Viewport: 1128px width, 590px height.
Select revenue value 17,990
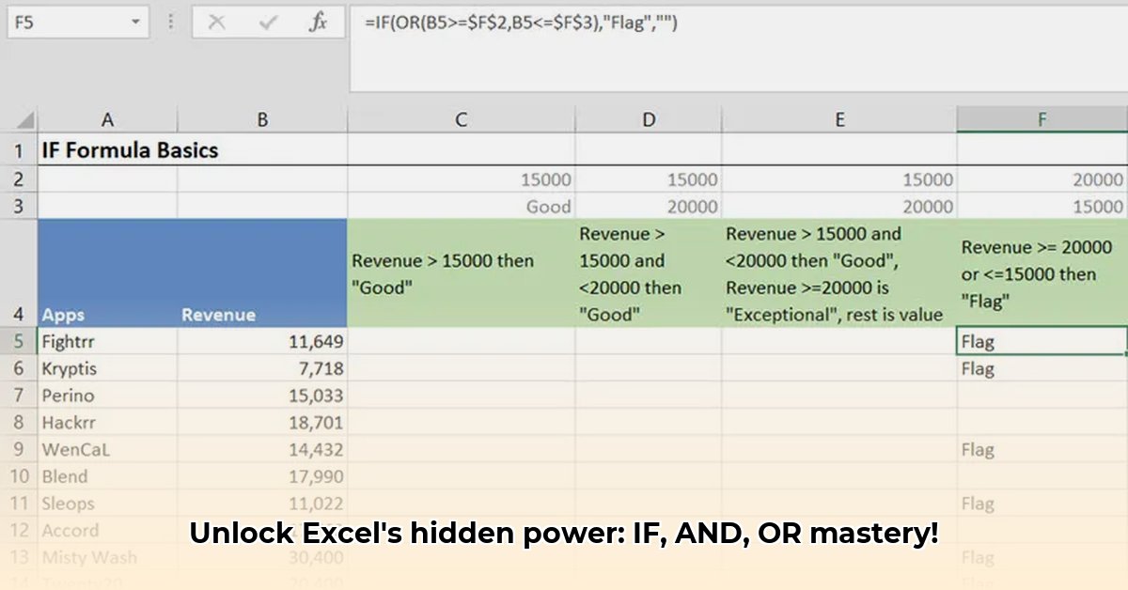pos(262,476)
